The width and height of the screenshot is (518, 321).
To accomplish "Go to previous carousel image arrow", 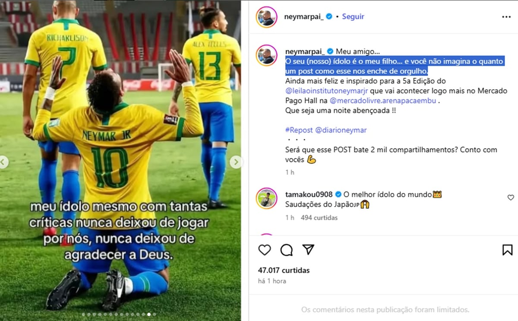I will pyautogui.click(x=3, y=162).
